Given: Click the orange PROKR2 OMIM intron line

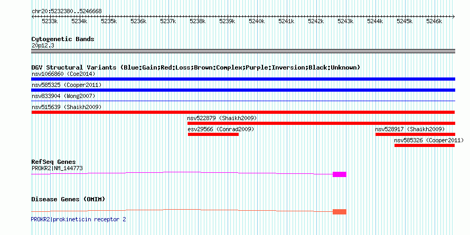Looking at the screenshot, I should coord(182,210).
